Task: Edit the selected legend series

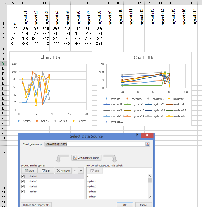Action: click(x=46, y=171)
